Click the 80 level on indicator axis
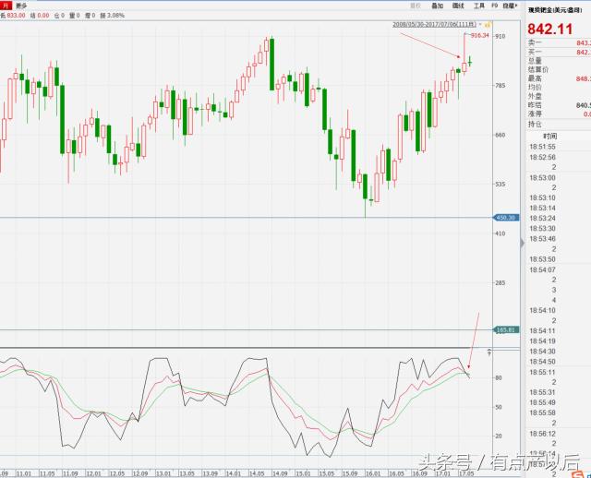Screen dimensions: 591x478 point(499,377)
